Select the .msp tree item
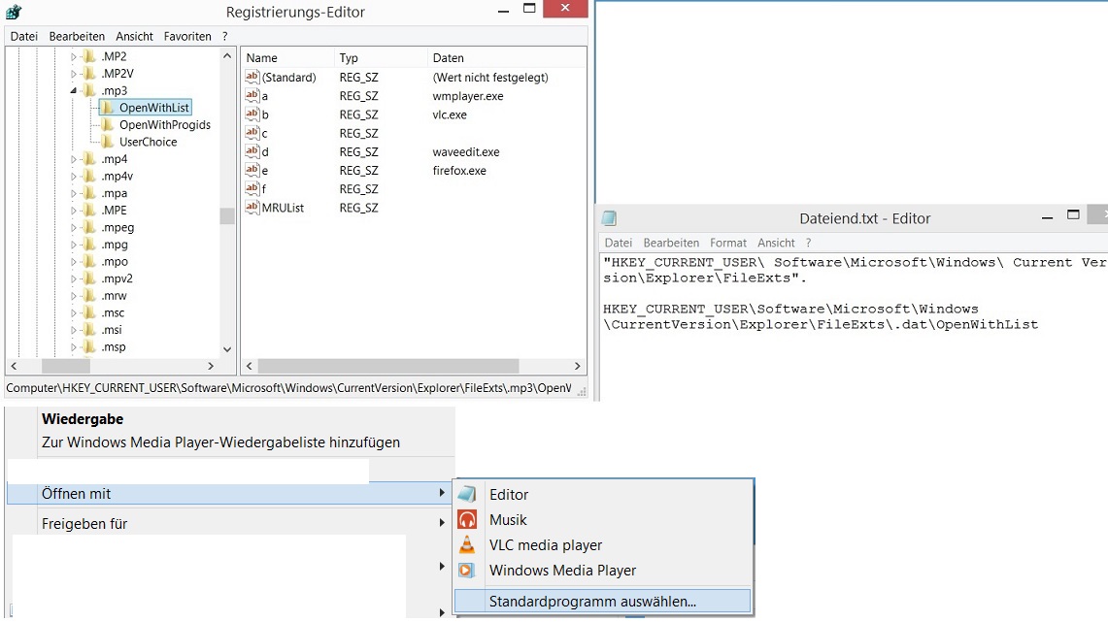1108x622 pixels. click(x=113, y=347)
